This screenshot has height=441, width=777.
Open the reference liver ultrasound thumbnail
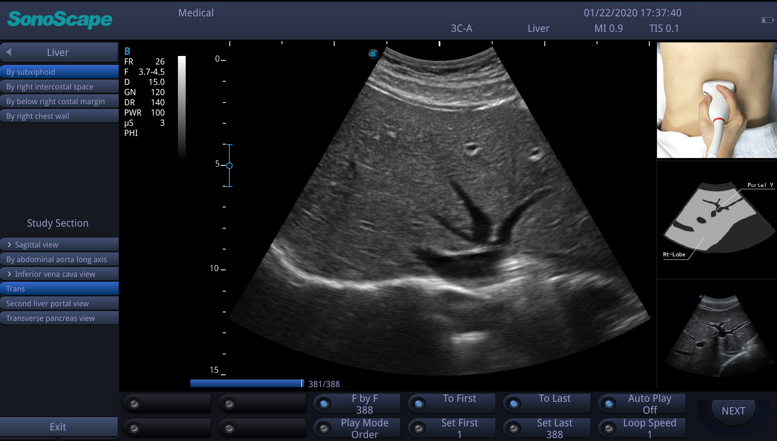pyautogui.click(x=717, y=336)
